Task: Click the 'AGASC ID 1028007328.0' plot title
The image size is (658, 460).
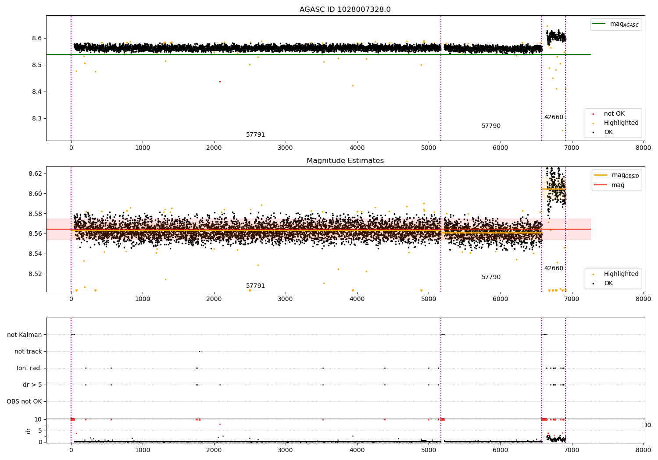Action: 345,10
